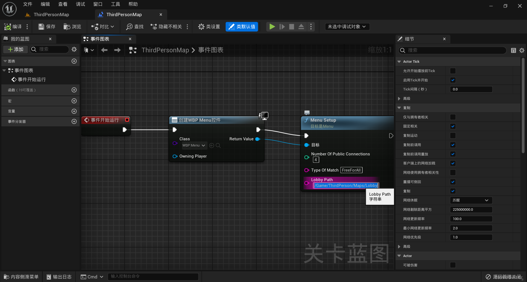Click Type Of Match FreeForAll field
Image resolution: width=527 pixels, height=282 pixels.
click(351, 170)
